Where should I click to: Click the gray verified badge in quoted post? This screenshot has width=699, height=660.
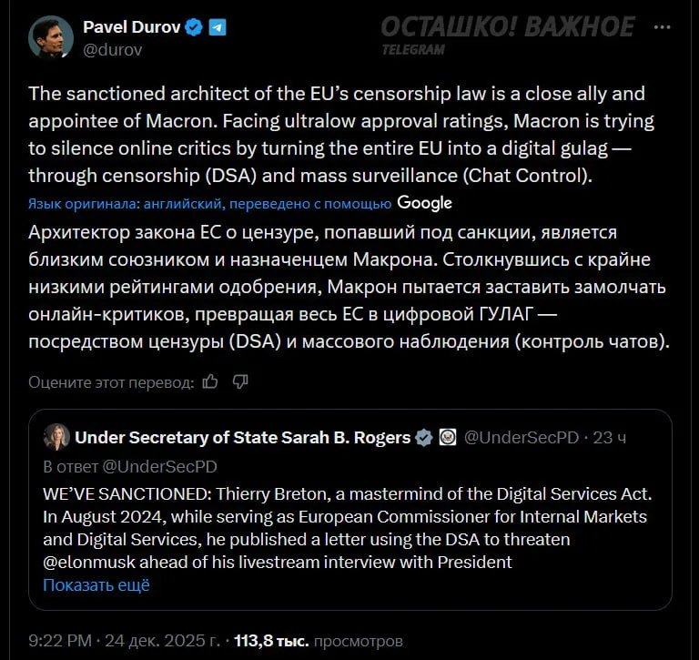(x=424, y=438)
